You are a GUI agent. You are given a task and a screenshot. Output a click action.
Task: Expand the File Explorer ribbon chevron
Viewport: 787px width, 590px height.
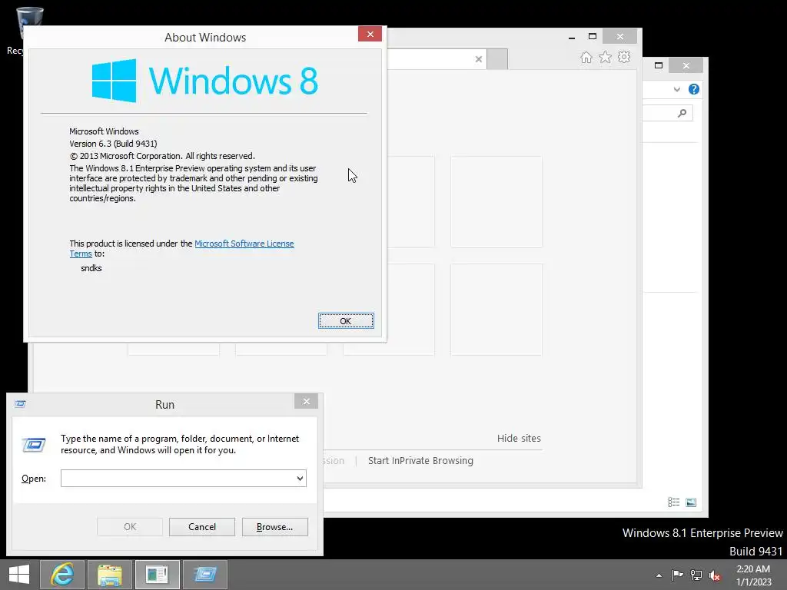(676, 89)
